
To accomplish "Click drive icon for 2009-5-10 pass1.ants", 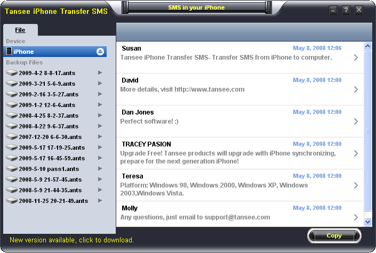I will point(12,169).
